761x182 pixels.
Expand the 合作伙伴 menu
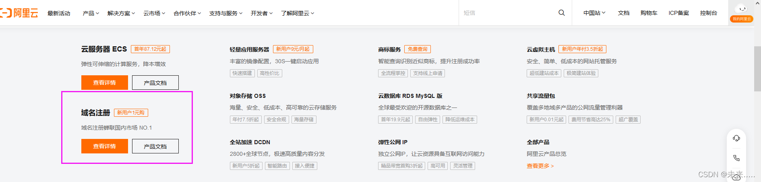187,13
